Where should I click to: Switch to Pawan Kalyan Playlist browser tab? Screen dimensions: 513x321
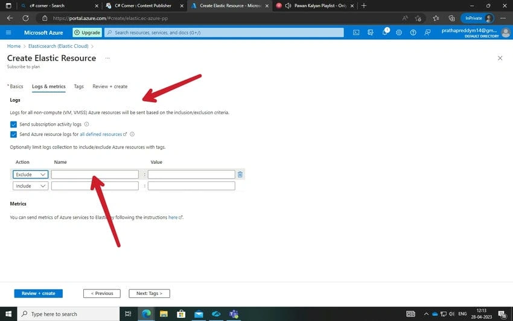314,5
